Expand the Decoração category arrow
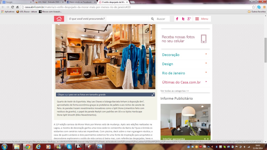Screen dimensions: 267x150 [x=206, y=54]
